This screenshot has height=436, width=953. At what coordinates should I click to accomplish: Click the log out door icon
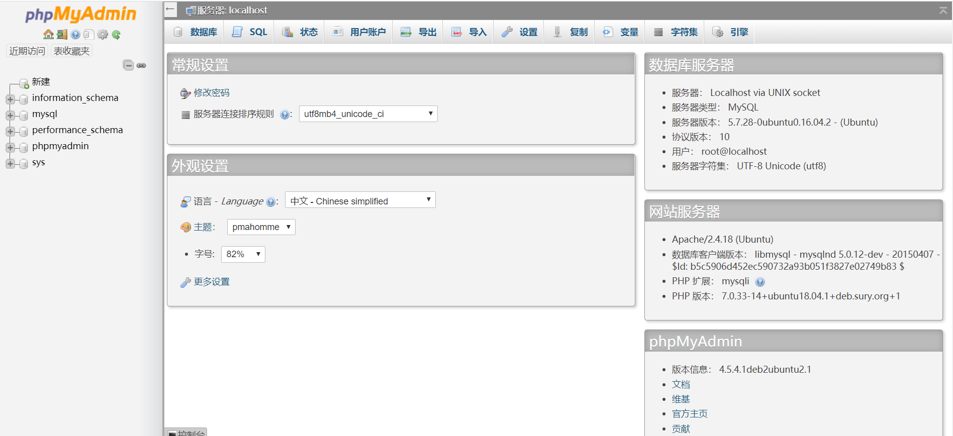click(x=62, y=34)
